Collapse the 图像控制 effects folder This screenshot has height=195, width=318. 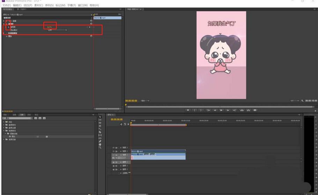click(6, 133)
